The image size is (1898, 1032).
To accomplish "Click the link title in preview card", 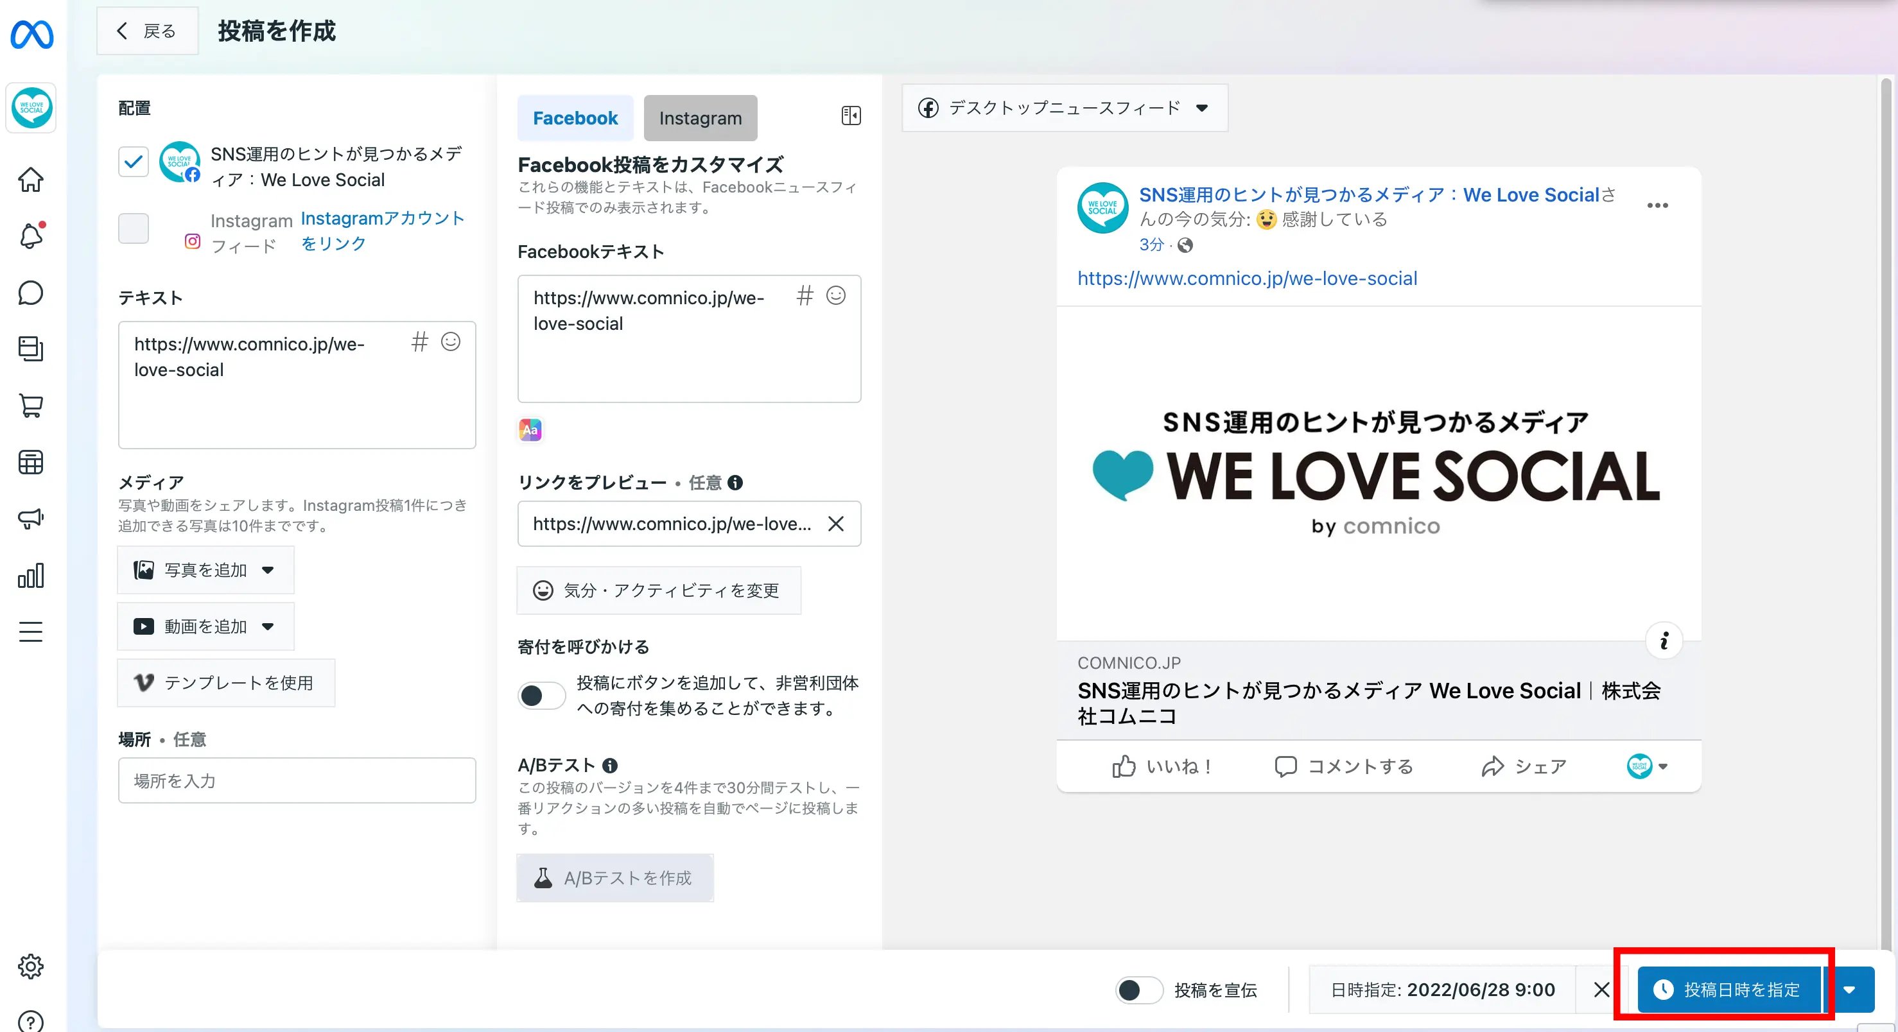I will click(1369, 703).
